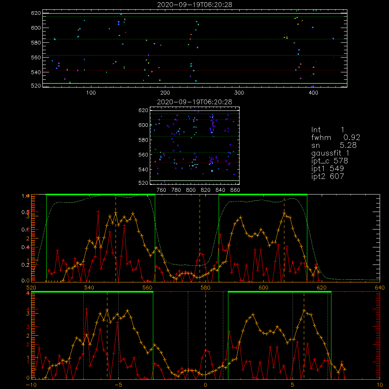Click x-axis label 520 of the third plot
This screenshot has height=389, width=389.
(x=31, y=287)
